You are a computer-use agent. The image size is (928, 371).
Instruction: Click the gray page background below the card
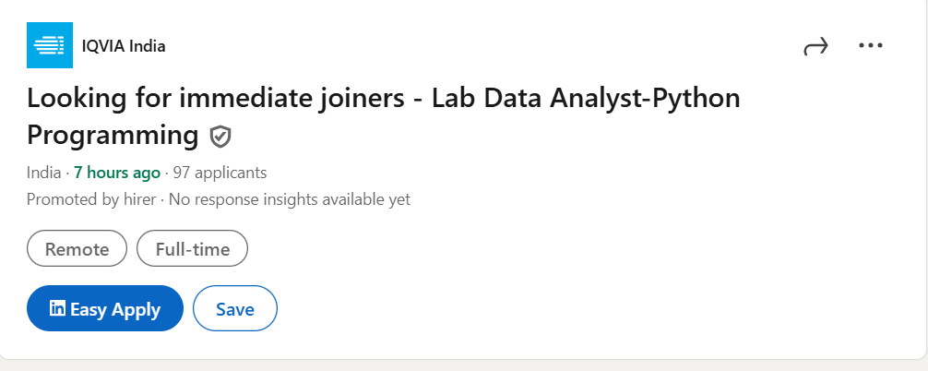[x=461, y=365]
